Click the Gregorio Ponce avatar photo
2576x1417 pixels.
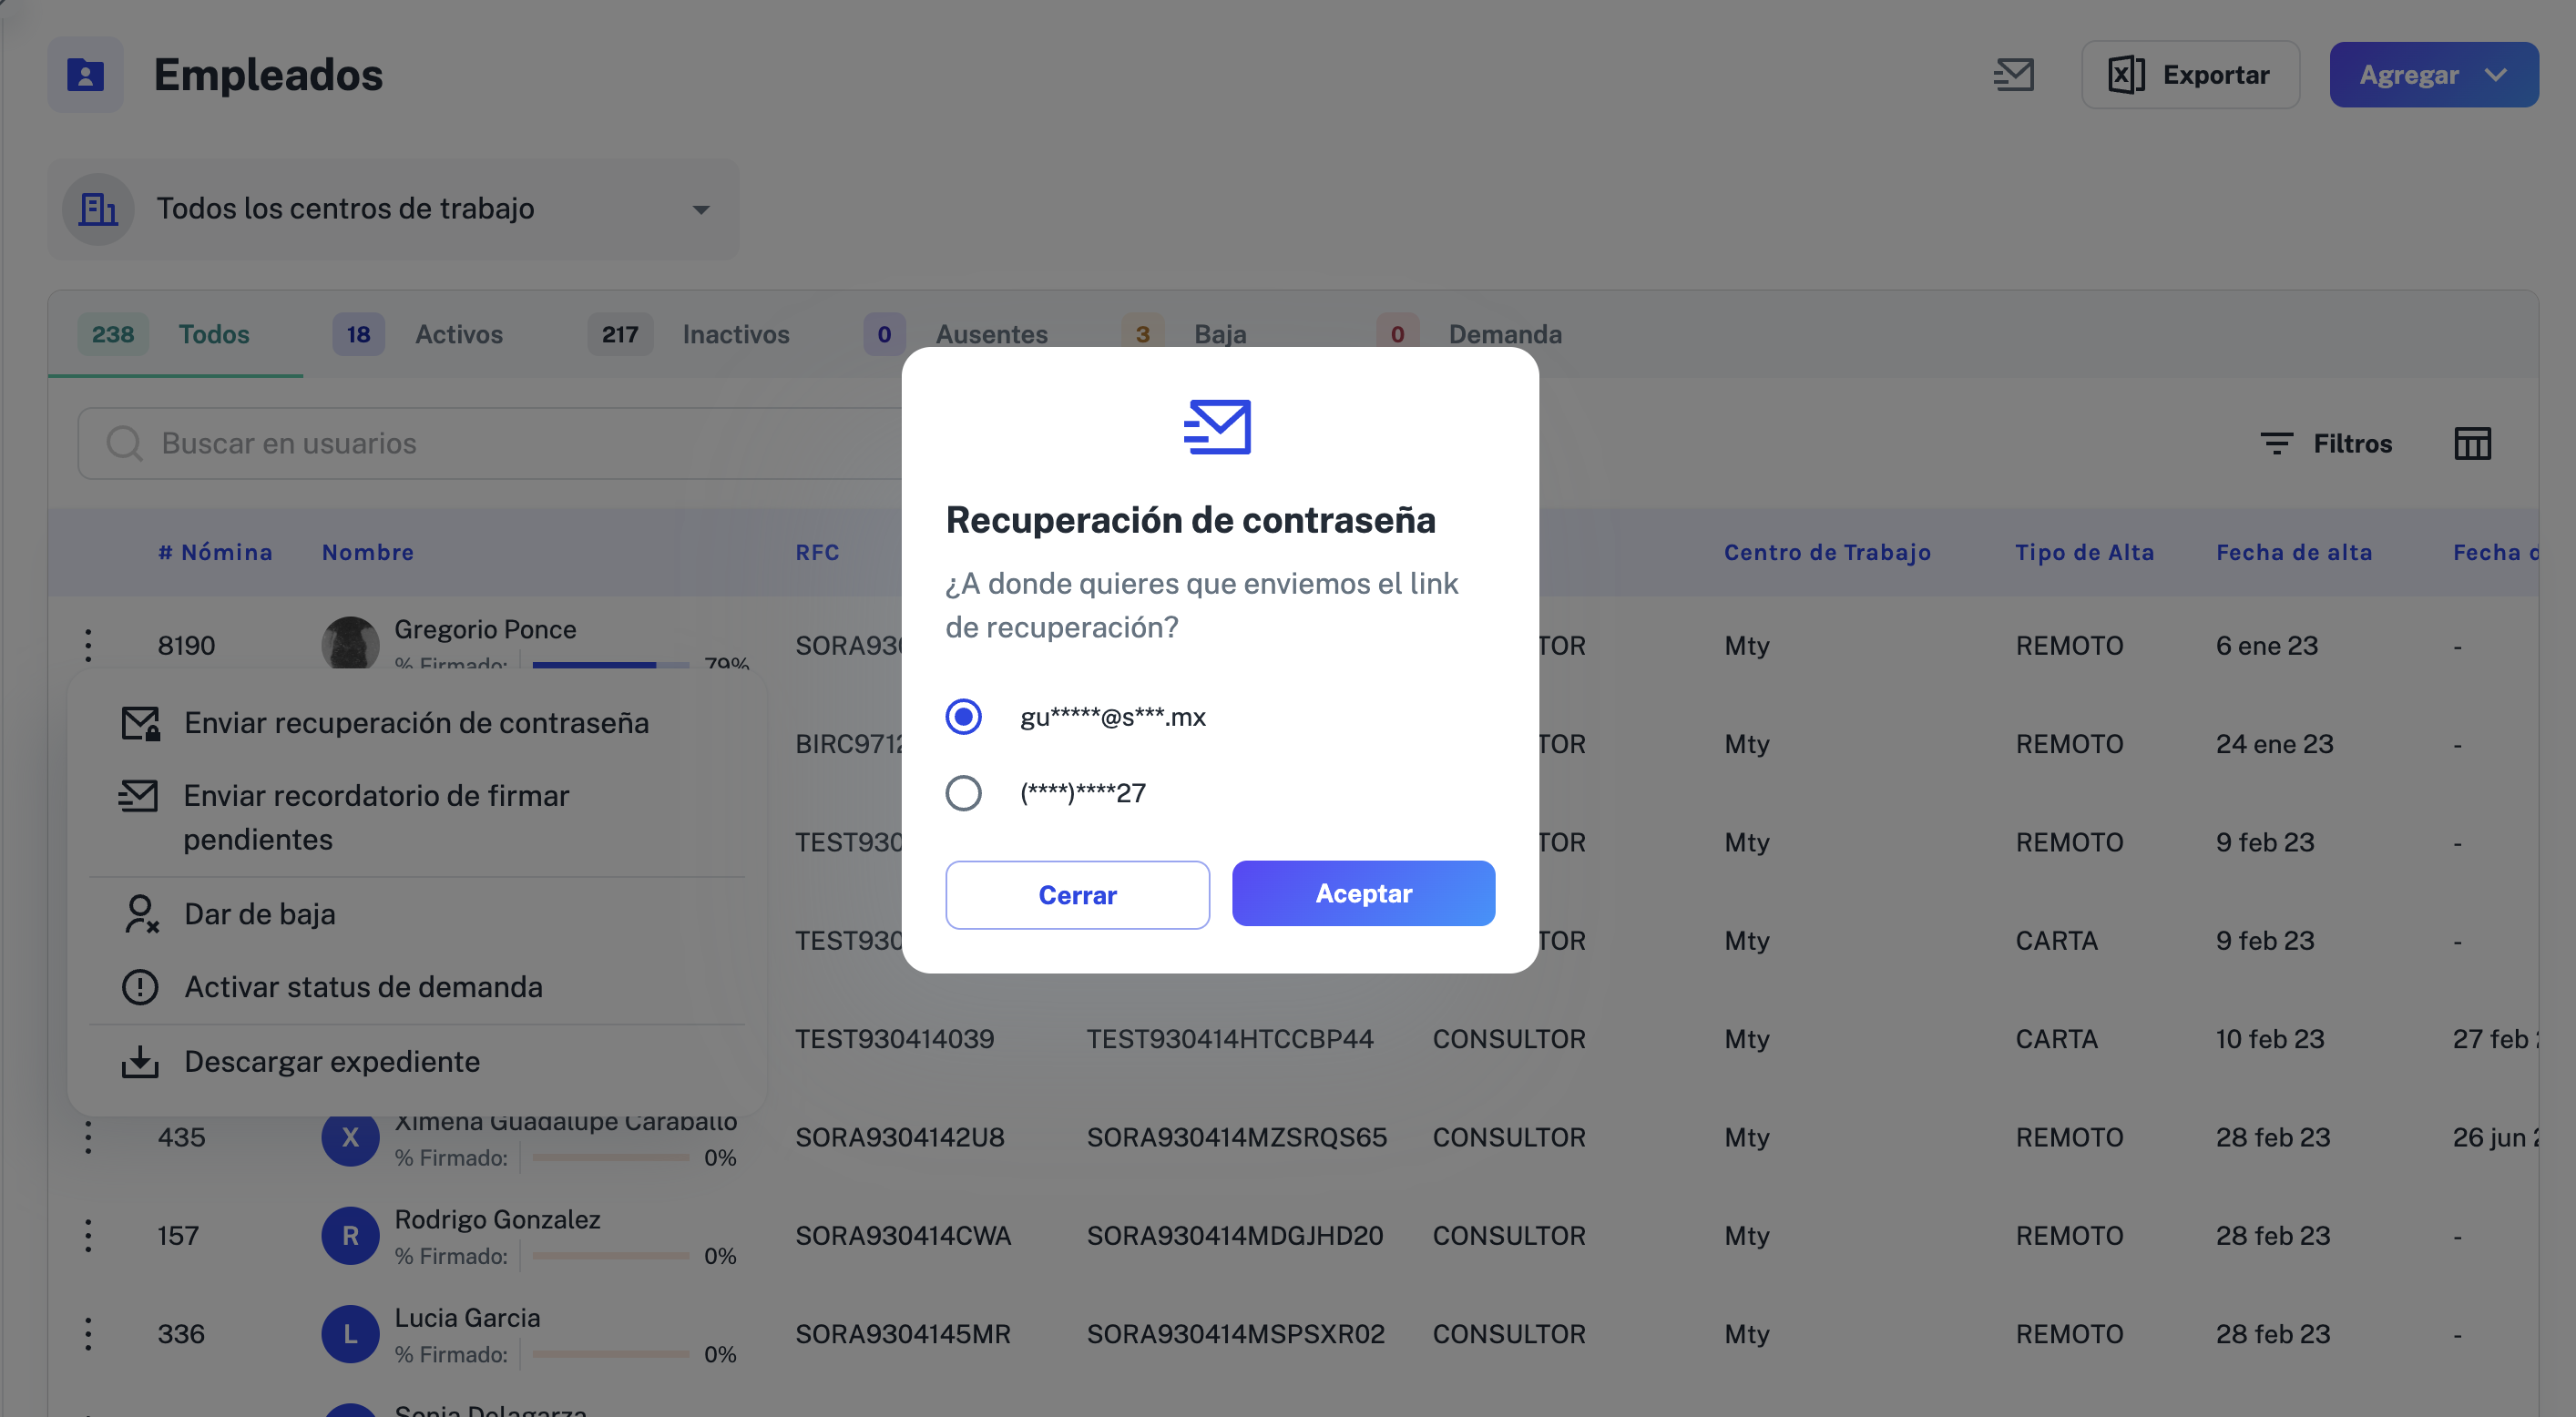[350, 643]
